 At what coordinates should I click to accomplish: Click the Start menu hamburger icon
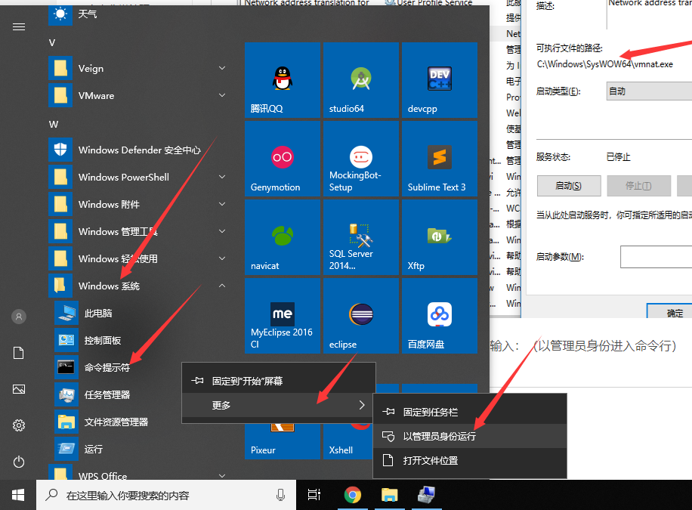pyautogui.click(x=19, y=27)
